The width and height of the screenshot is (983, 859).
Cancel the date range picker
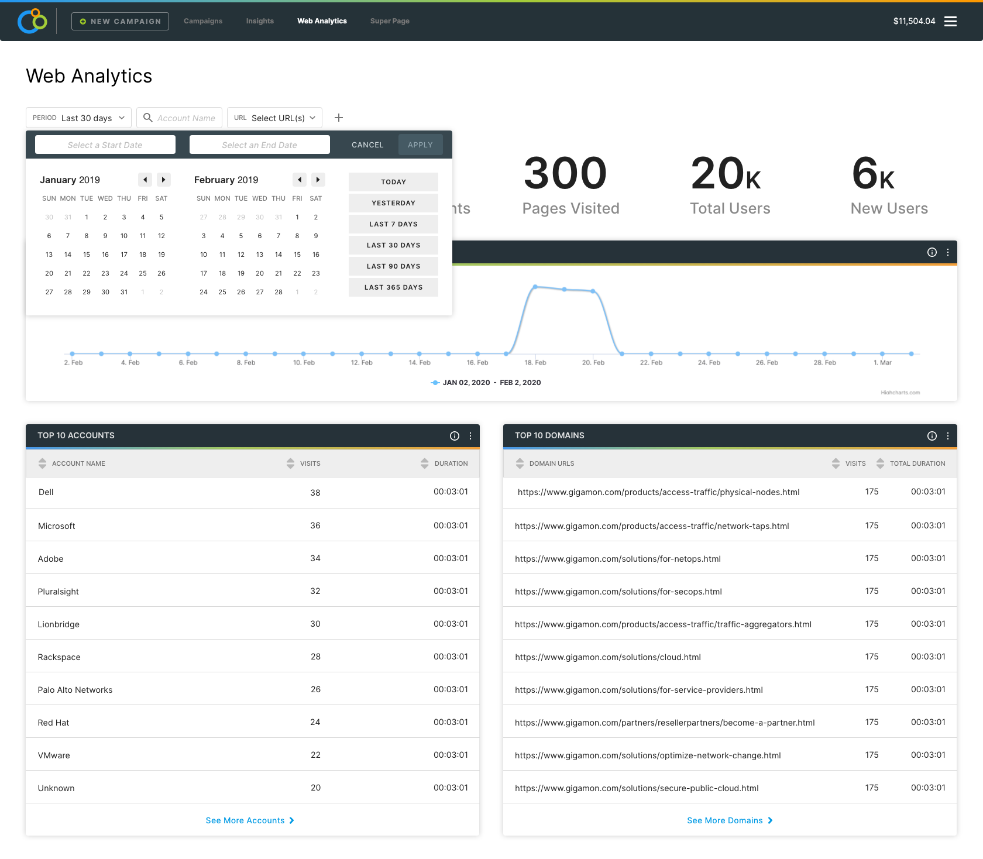pyautogui.click(x=367, y=145)
